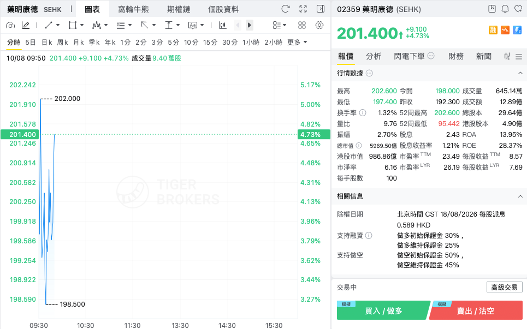Open the 新聞 tab

pyautogui.click(x=484, y=56)
